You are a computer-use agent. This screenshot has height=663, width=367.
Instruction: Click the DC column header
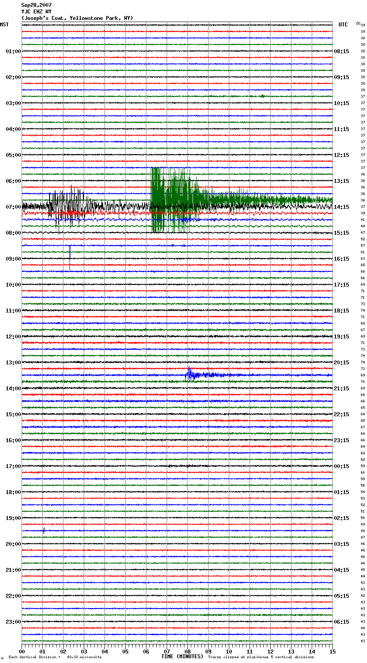point(358,23)
